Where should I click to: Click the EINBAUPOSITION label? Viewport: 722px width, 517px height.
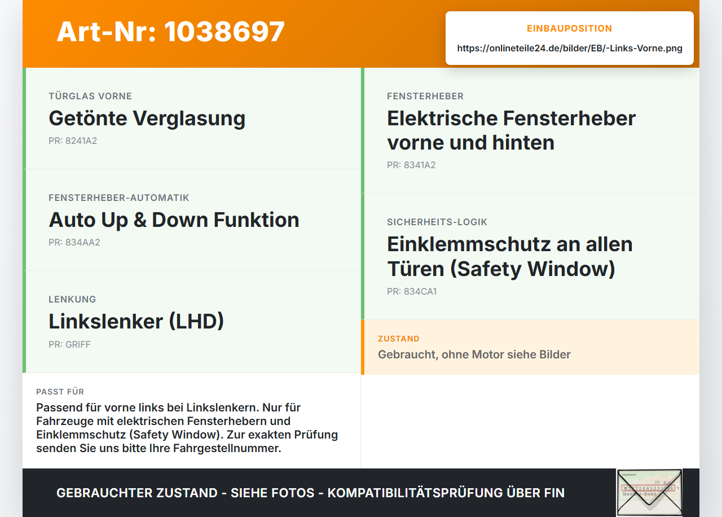click(x=570, y=28)
